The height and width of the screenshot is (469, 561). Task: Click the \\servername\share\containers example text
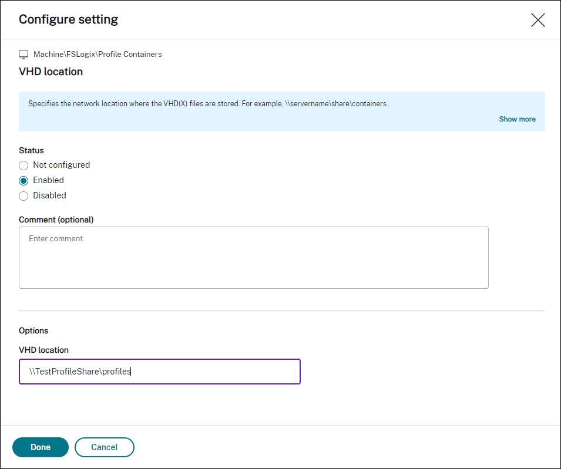pos(340,104)
